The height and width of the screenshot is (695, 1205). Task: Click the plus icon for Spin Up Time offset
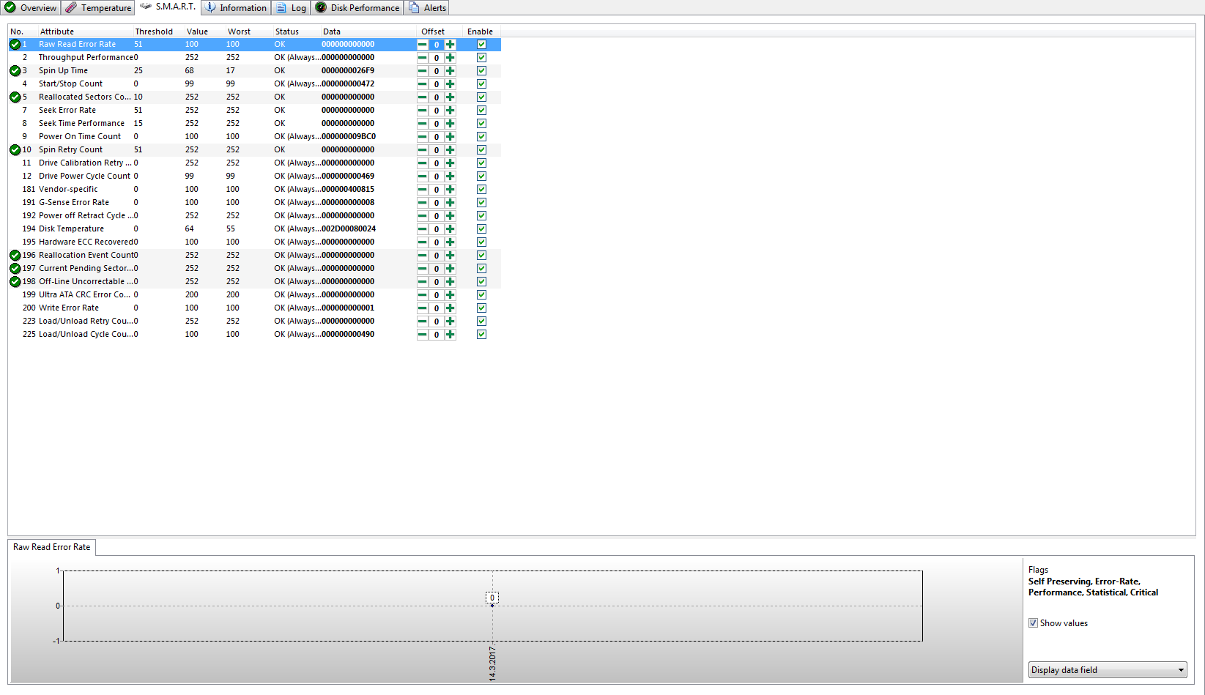point(451,71)
